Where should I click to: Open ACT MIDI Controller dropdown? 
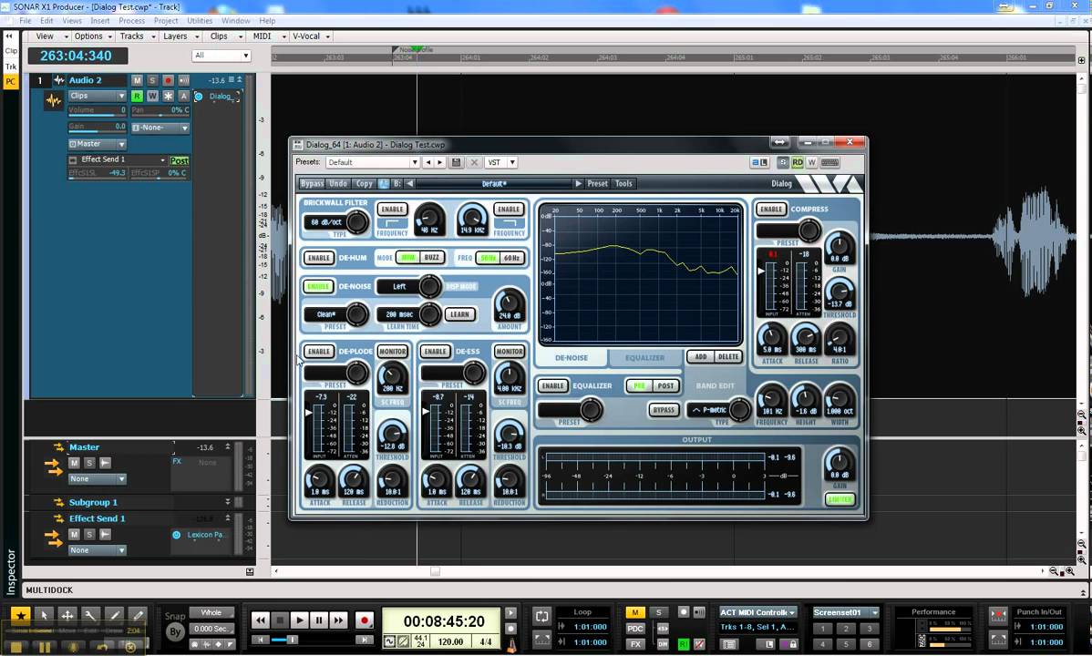[757, 613]
